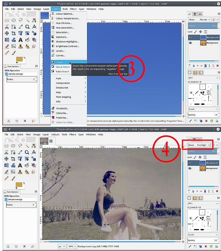Click foreground colour swatch in the photo GIMP window
This screenshot has height=251, width=221.
18,185
